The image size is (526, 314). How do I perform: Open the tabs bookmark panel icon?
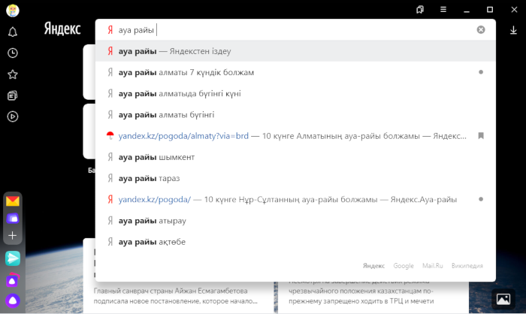tap(420, 10)
